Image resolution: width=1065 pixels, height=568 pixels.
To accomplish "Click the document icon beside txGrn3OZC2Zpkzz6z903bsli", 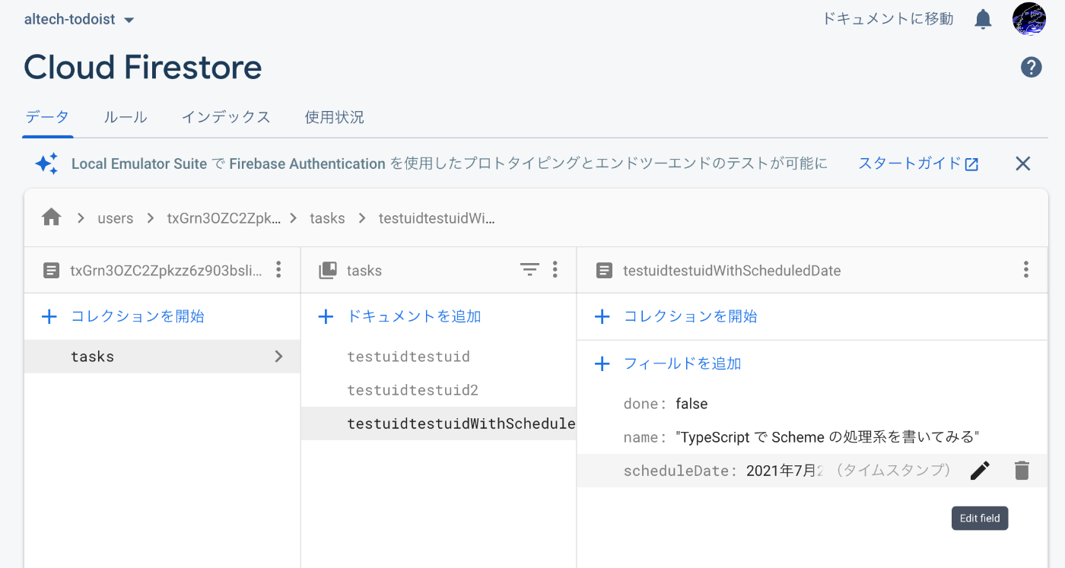I will click(51, 270).
